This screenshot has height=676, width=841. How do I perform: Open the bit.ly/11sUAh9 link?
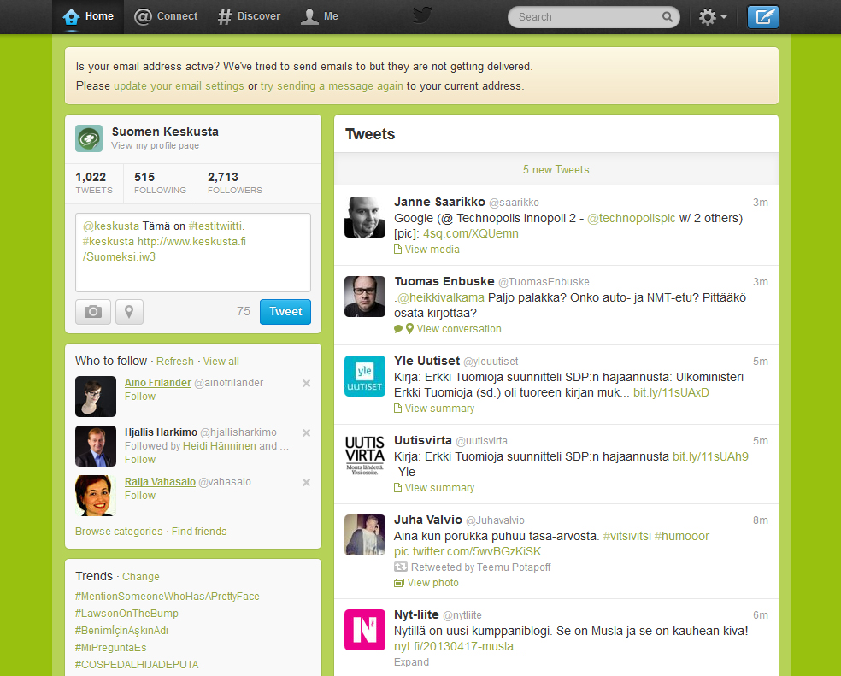[x=711, y=456]
